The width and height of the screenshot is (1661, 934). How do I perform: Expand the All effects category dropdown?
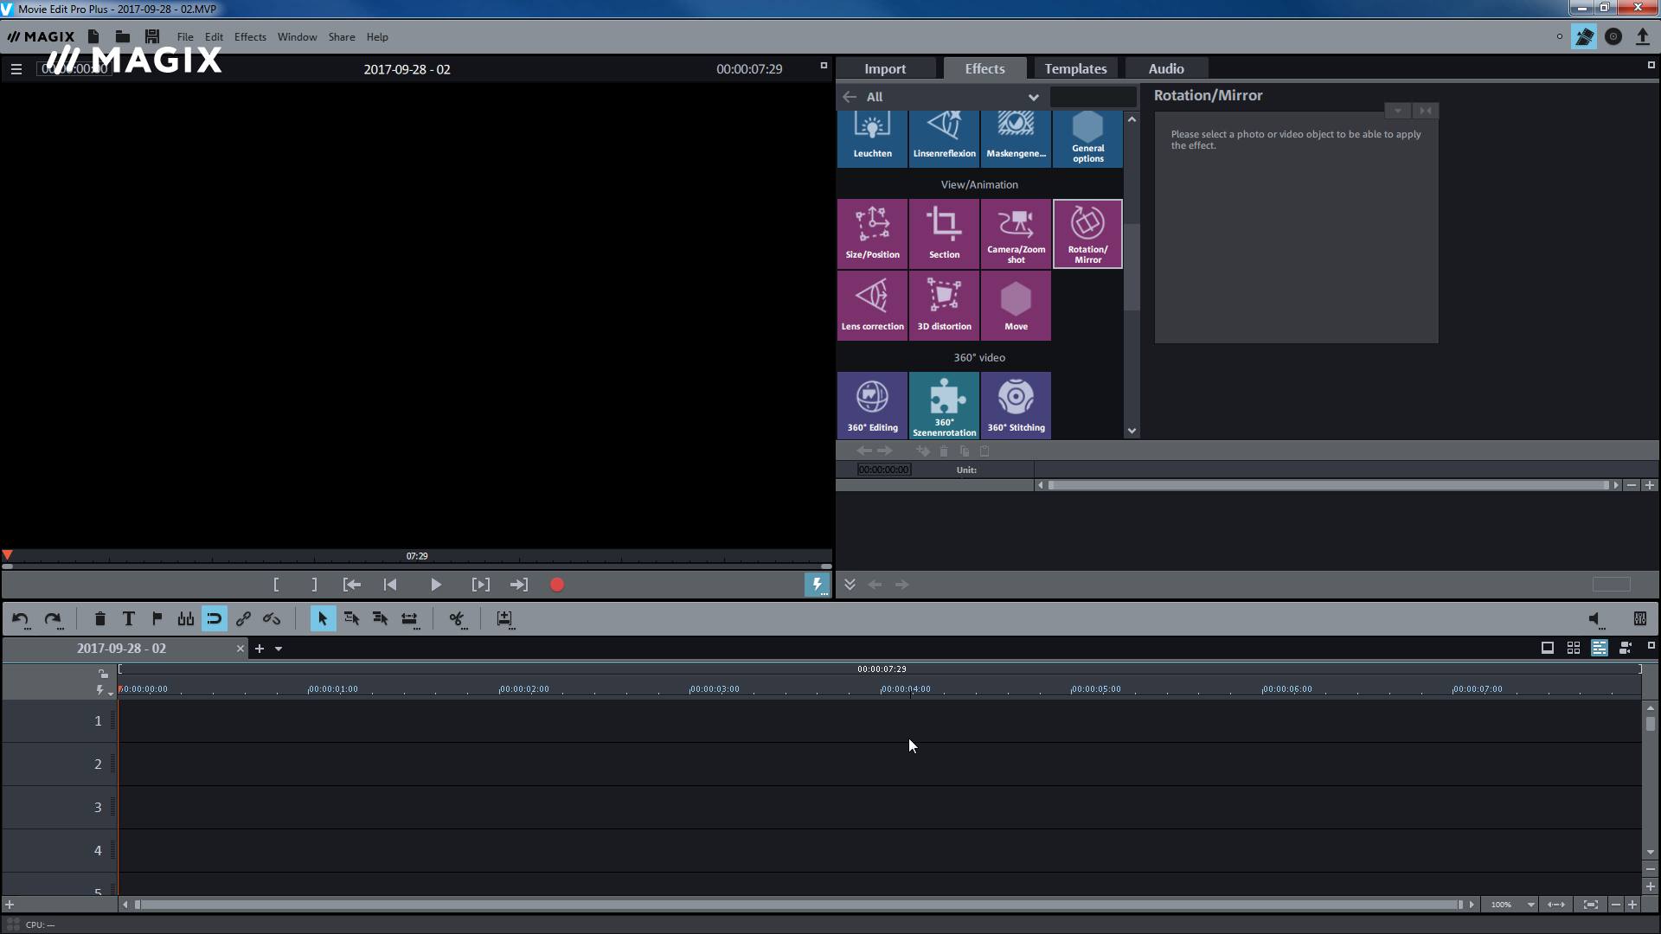[1032, 96]
